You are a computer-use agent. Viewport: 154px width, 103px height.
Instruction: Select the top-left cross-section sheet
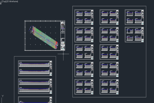[x=84, y=17]
